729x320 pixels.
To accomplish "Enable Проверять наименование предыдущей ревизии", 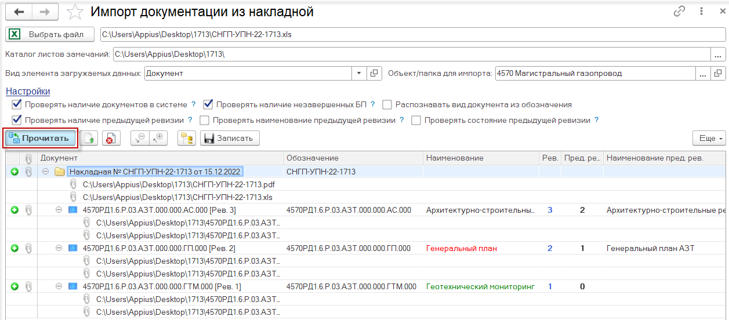I will point(204,121).
